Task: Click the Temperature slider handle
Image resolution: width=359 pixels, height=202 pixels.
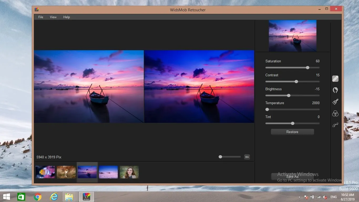Action: (267, 109)
